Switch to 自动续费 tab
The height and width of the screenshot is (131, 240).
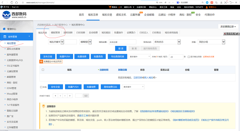pyautogui.click(x=93, y=33)
